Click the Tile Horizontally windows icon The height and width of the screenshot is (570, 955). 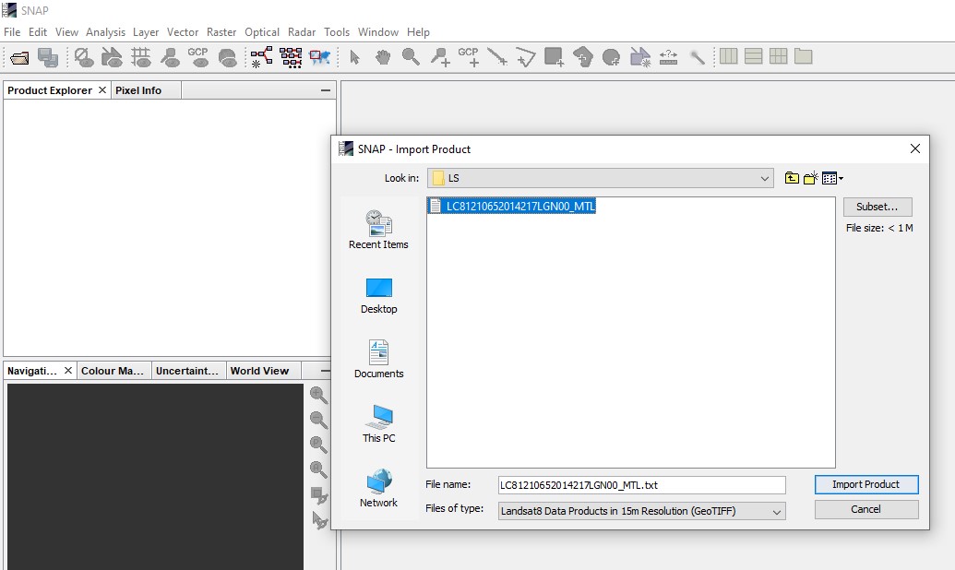click(728, 56)
